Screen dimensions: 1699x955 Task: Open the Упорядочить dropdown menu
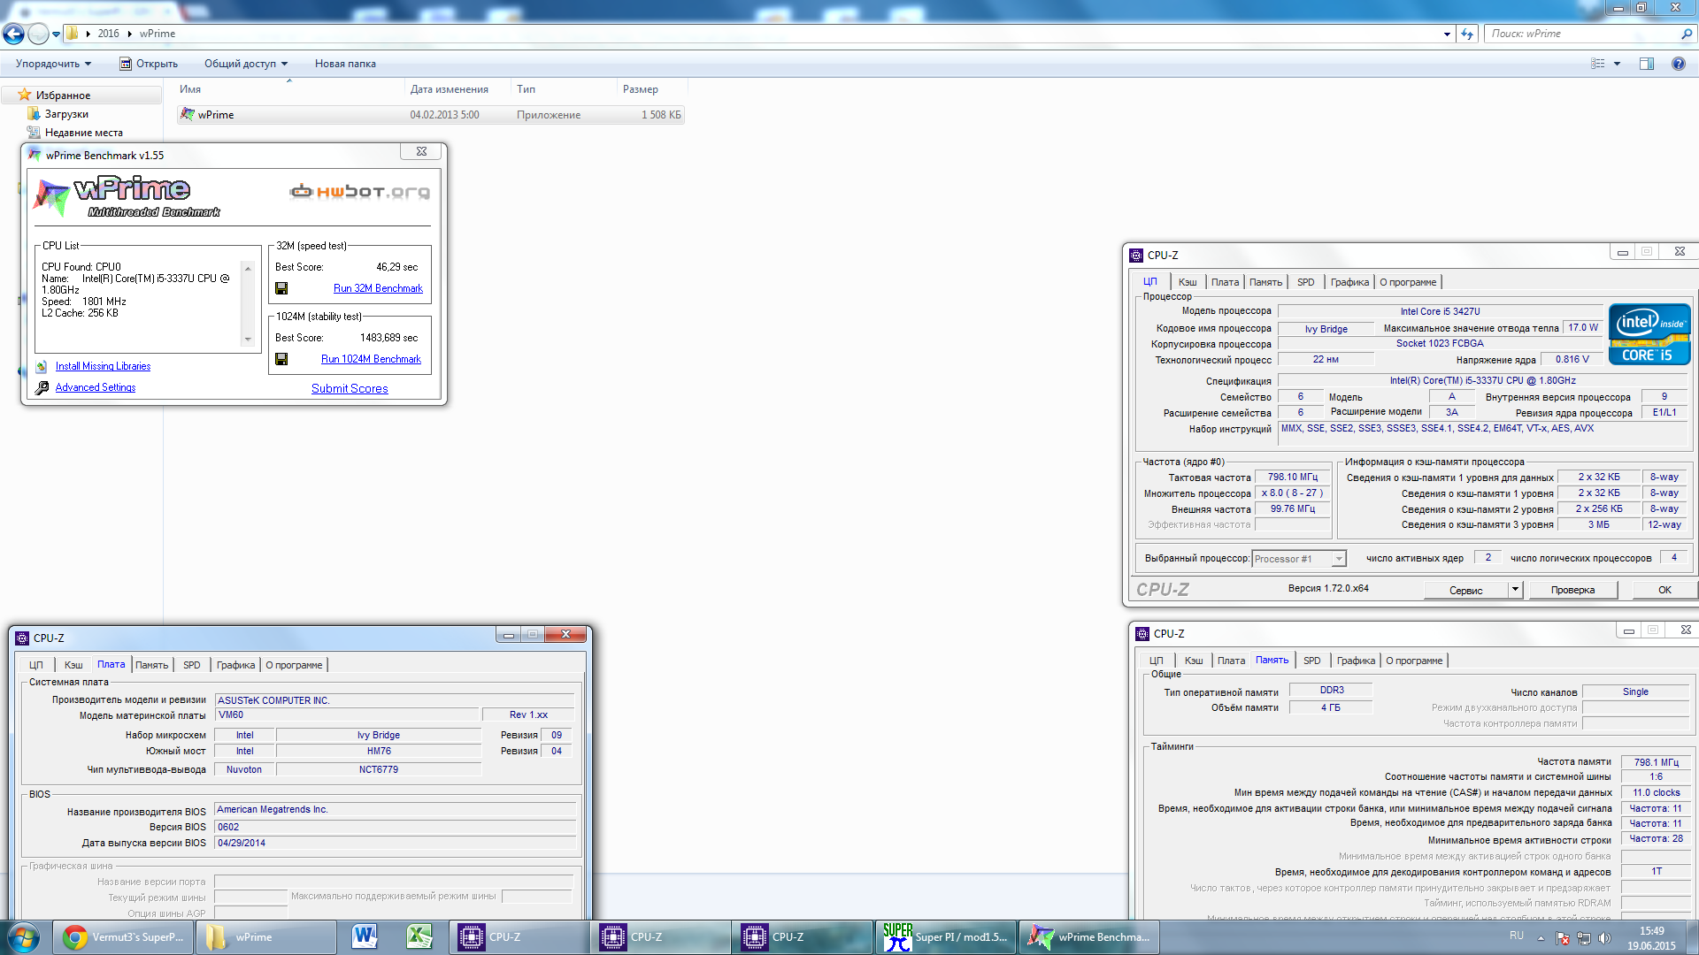click(53, 64)
